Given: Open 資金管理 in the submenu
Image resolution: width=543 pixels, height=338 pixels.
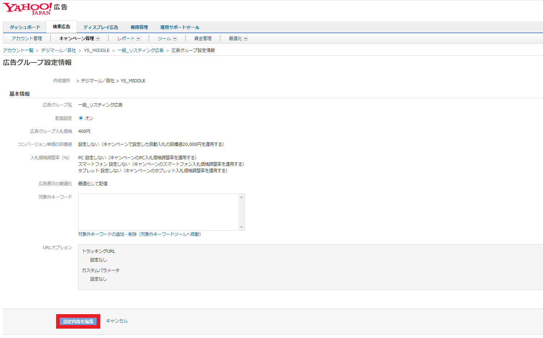Looking at the screenshot, I should 203,38.
